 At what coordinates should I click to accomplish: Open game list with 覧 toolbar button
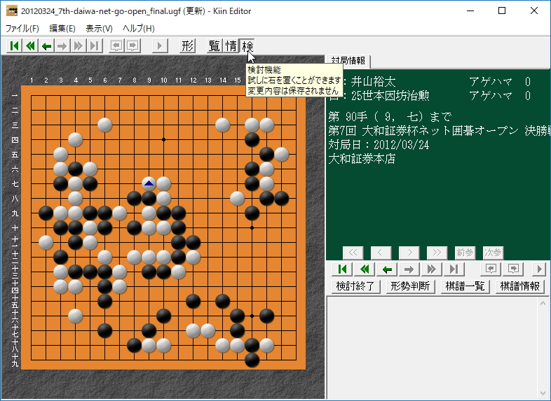point(215,46)
